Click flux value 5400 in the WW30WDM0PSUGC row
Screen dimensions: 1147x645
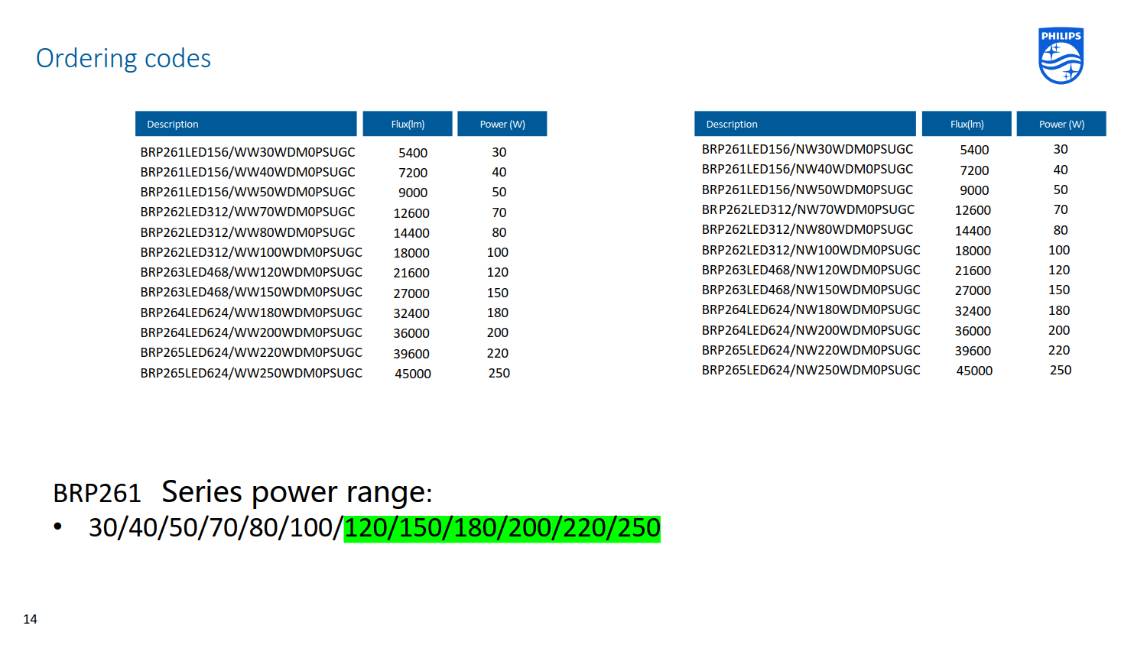pos(413,153)
